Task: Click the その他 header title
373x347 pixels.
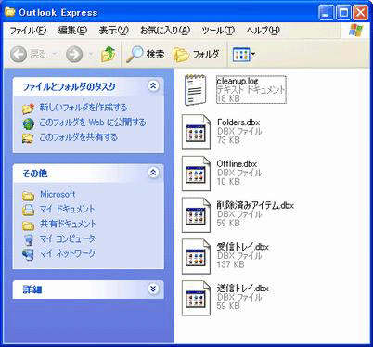Action: [35, 173]
